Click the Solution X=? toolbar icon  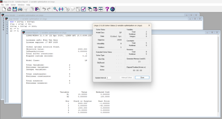(73, 9)
